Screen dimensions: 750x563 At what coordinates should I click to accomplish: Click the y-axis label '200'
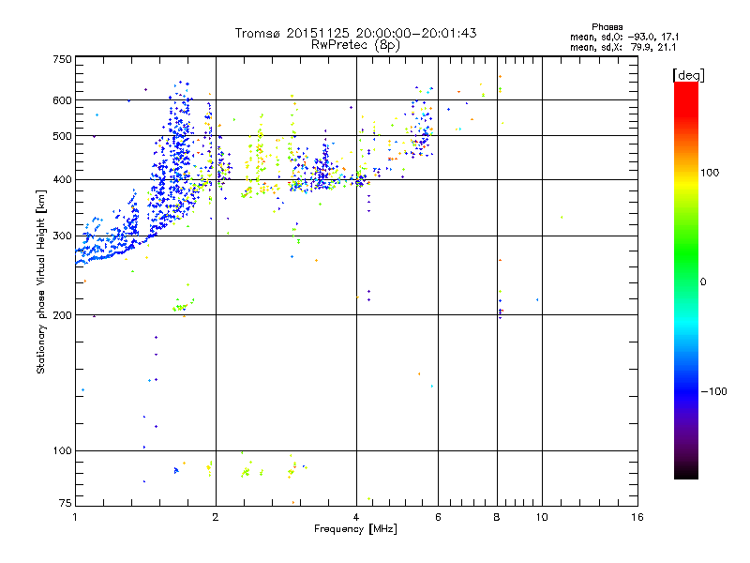pyautogui.click(x=63, y=315)
